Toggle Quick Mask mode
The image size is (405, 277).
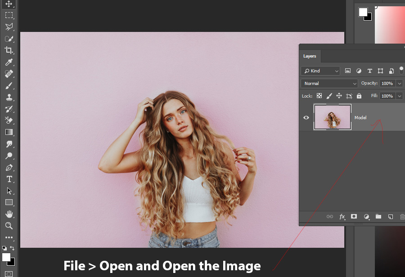[x=9, y=274]
